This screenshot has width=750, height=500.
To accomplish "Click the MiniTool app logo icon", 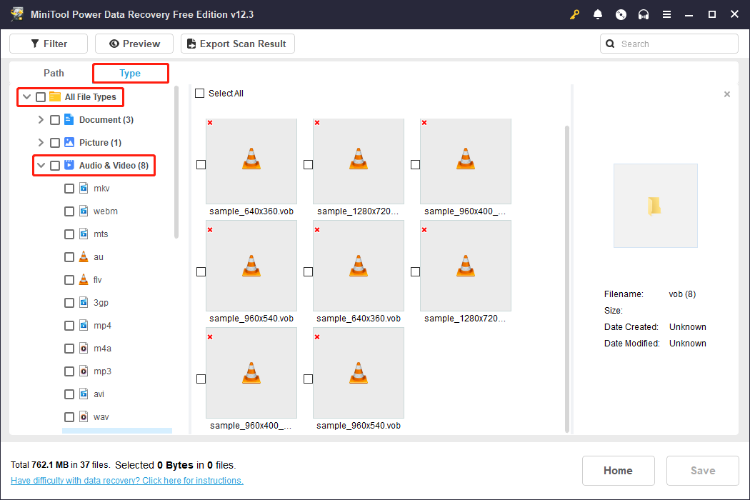I will pos(17,14).
